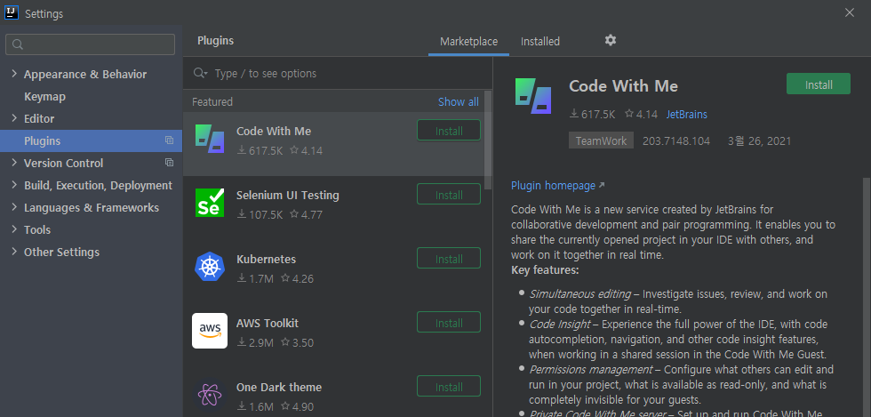Click the JetBrains vendor link

point(686,115)
